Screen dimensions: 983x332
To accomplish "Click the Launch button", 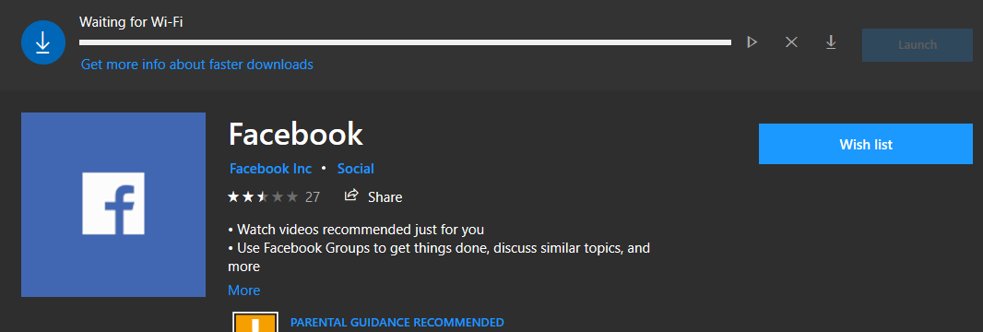I will tap(918, 45).
